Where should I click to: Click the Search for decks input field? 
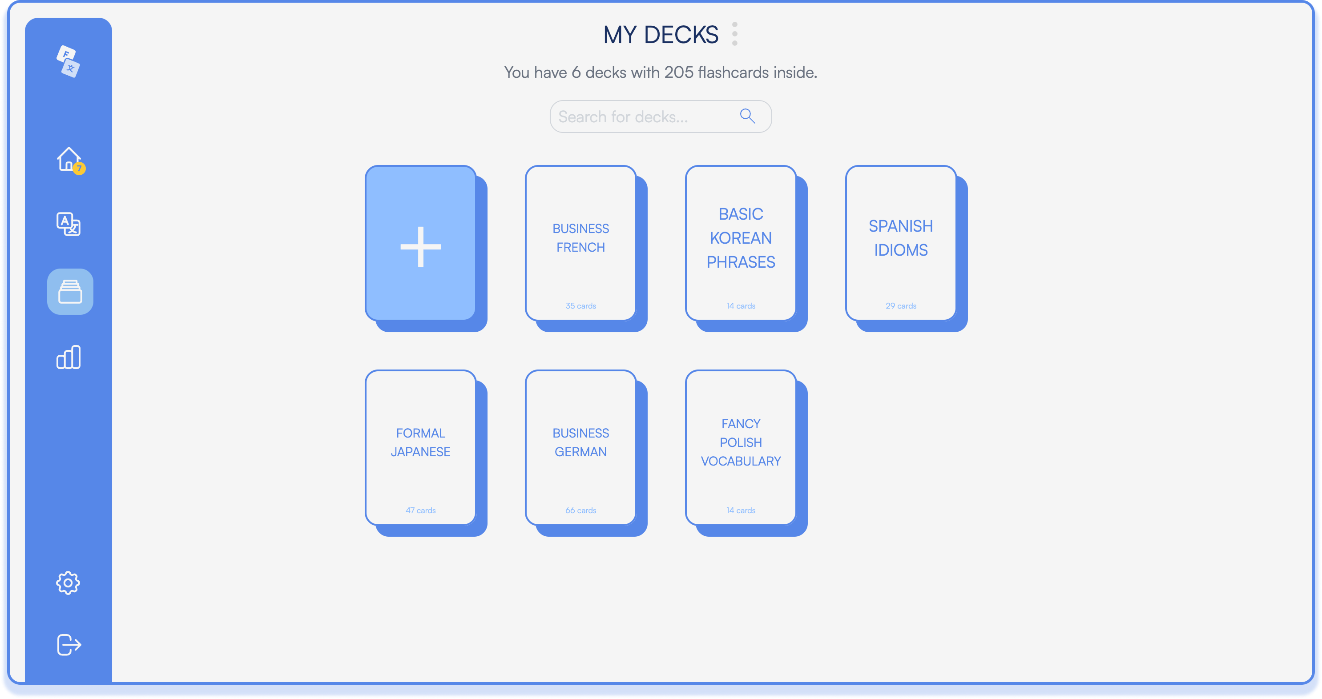(x=661, y=116)
